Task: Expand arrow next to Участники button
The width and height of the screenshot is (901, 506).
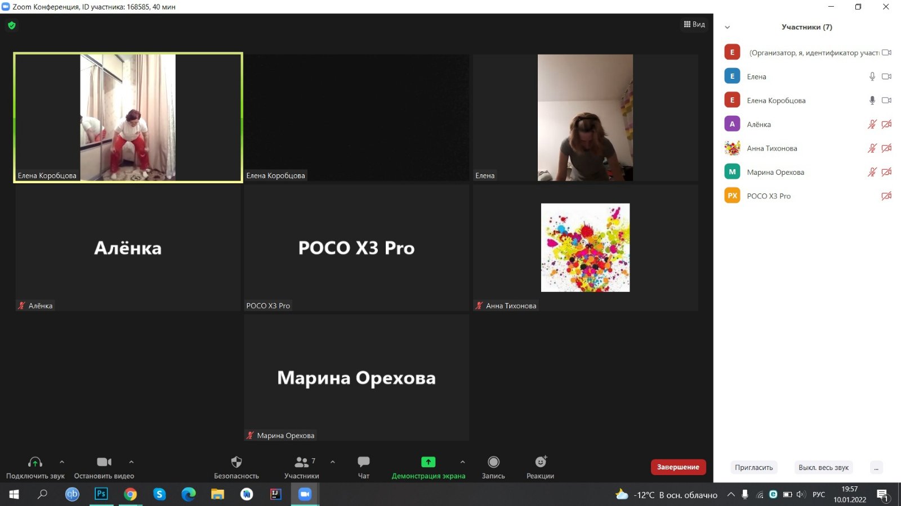Action: tap(333, 462)
